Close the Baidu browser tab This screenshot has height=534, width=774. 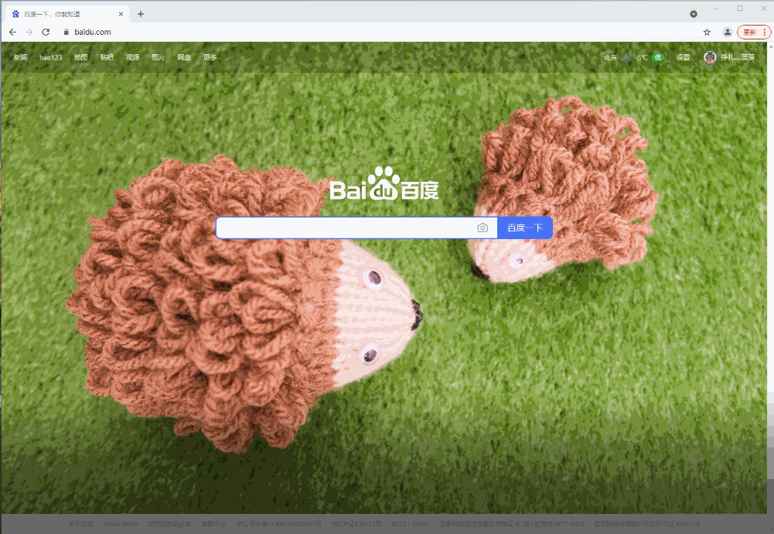tap(120, 14)
